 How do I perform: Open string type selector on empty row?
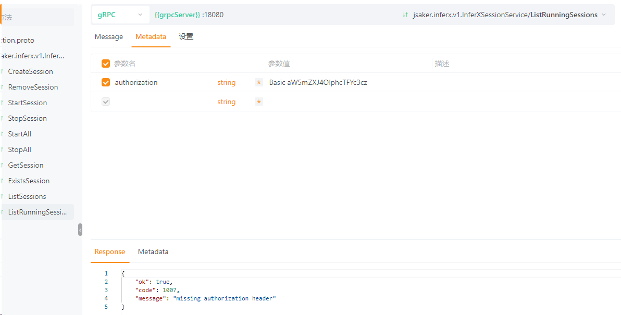(226, 102)
